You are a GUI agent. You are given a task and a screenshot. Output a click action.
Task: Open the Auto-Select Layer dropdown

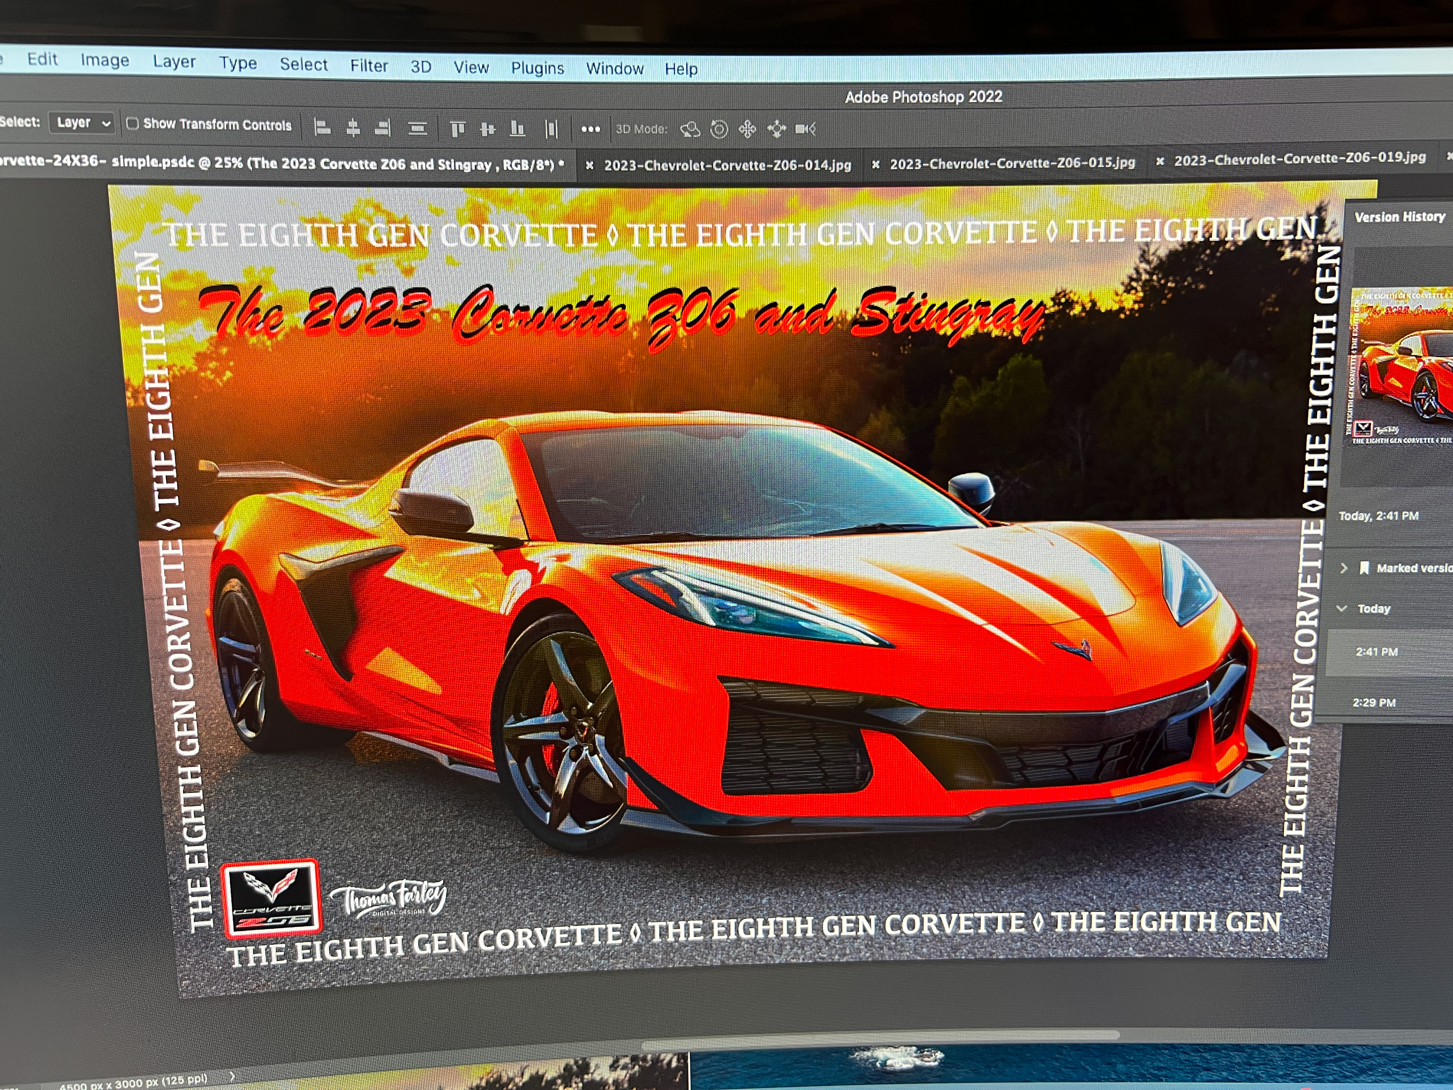coord(83,123)
